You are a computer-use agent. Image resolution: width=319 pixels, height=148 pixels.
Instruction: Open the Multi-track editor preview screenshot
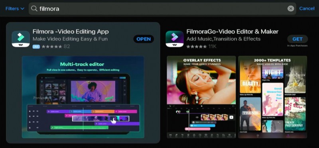coord(83,97)
